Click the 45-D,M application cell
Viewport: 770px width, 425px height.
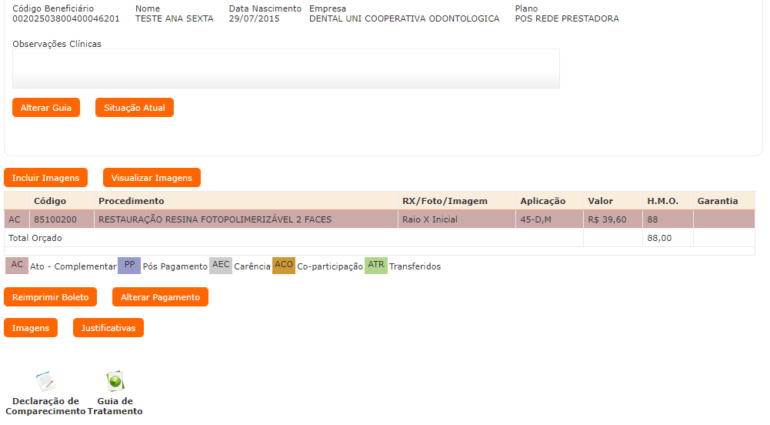point(549,219)
